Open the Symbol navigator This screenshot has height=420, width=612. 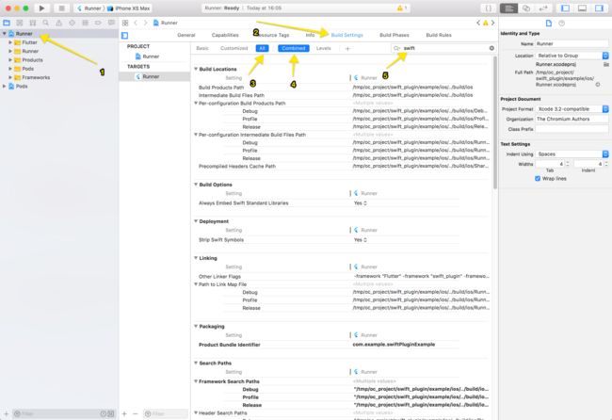[33, 23]
